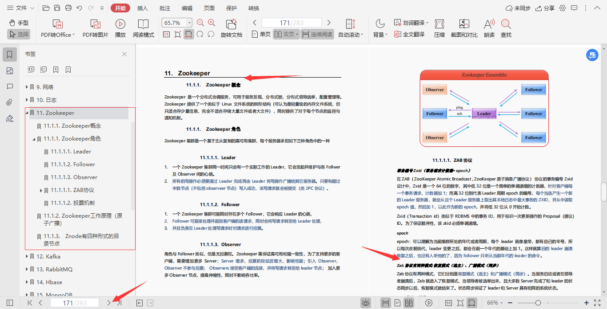The image size is (607, 309).
Task: Start 播放 slideshow playback
Action: 120,27
